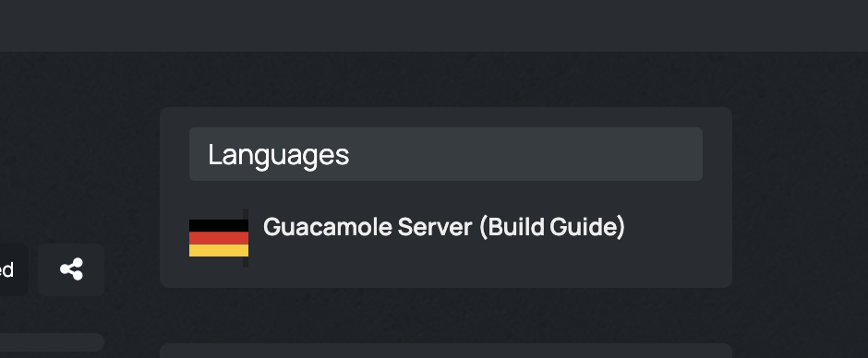Click the three-node share glyph
Screen dimensions: 868x358
pos(71,269)
